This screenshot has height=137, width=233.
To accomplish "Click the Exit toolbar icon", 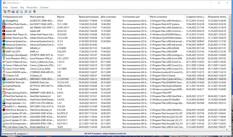I will pyautogui.click(x=34, y=12).
